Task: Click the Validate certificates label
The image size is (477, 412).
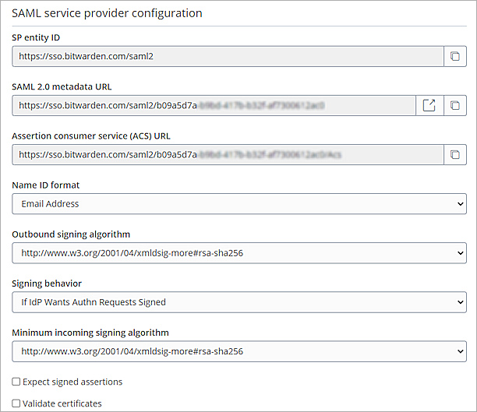Action: pos(62,403)
